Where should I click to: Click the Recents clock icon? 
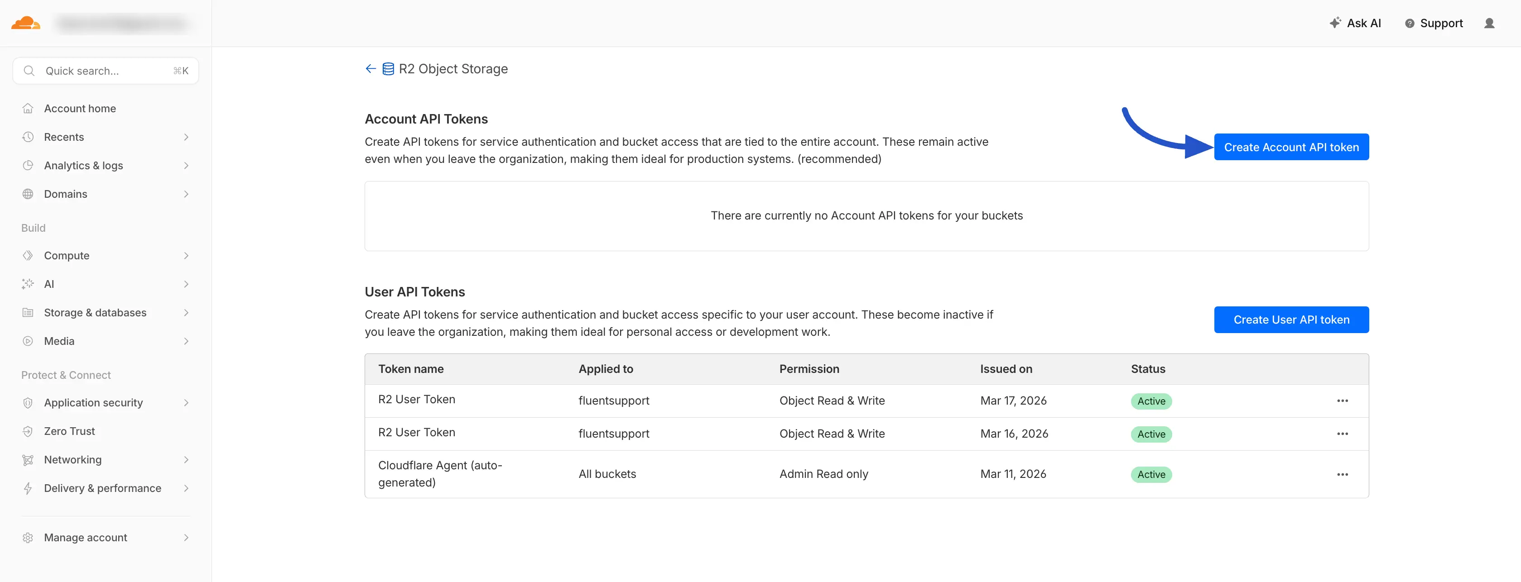click(x=28, y=136)
